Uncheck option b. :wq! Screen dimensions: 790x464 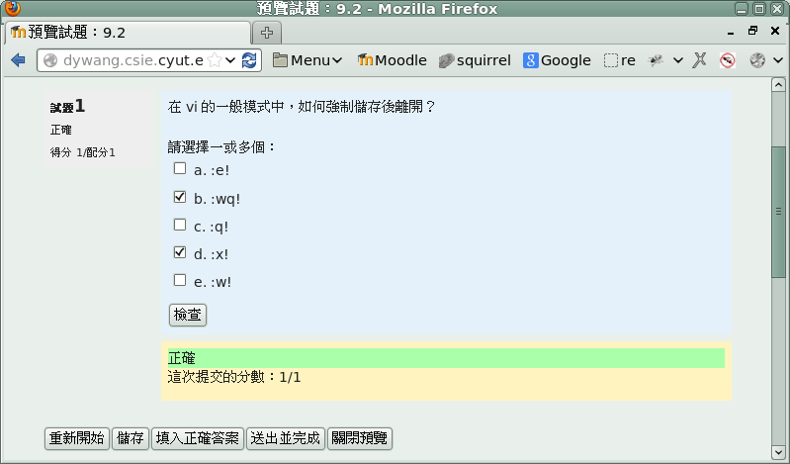click(180, 197)
